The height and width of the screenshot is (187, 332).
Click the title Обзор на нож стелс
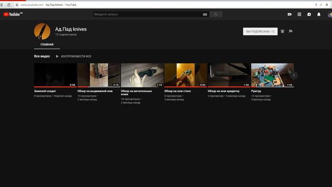[x=177, y=91]
